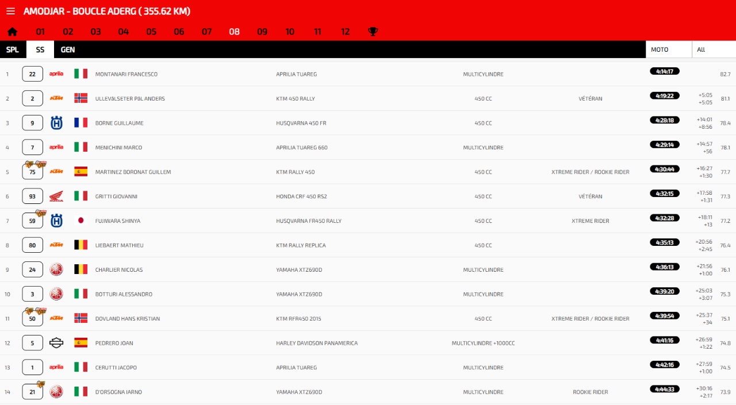Click Yamaha logo in Charlier row
The image size is (736, 405).
(x=56, y=269)
